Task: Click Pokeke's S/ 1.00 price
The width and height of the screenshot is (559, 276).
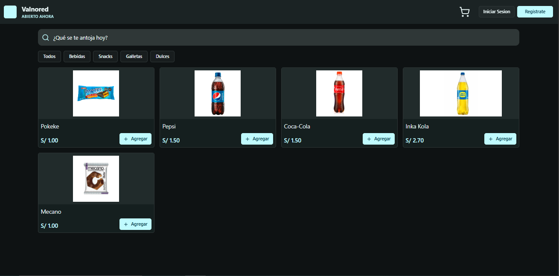Action: 49,140
